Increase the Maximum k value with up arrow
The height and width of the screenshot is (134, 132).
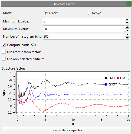click(127, 27)
